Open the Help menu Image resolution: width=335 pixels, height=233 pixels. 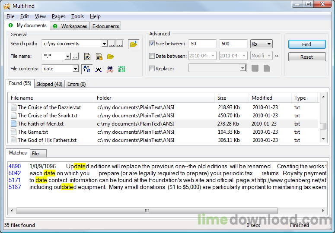[x=95, y=16]
